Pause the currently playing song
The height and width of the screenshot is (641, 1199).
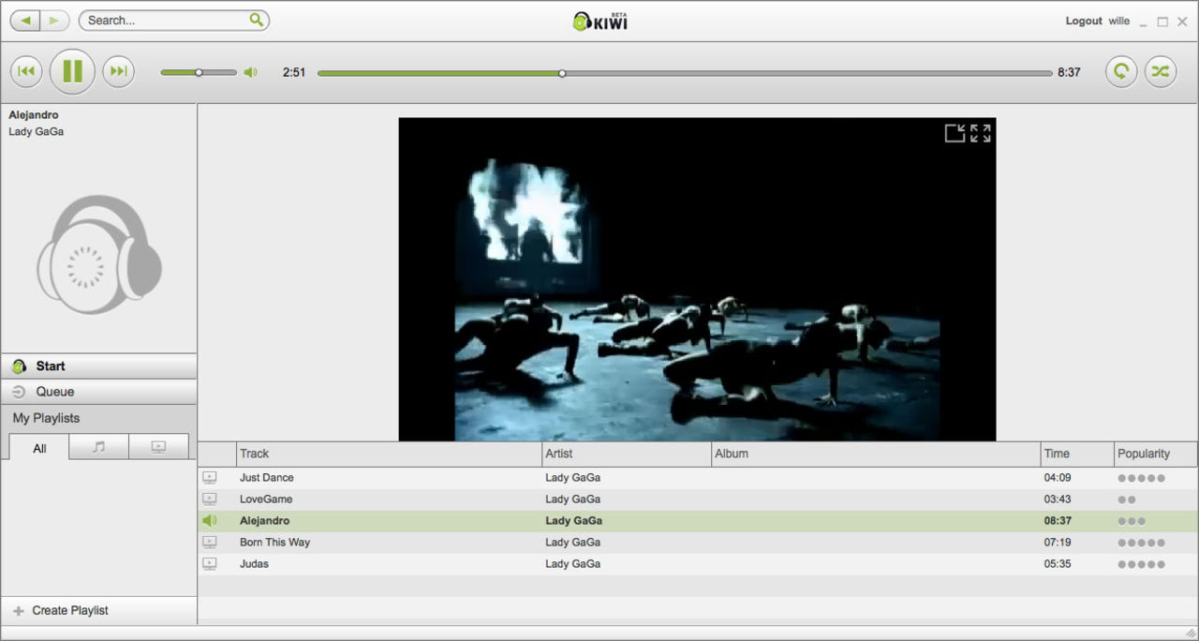coord(72,72)
